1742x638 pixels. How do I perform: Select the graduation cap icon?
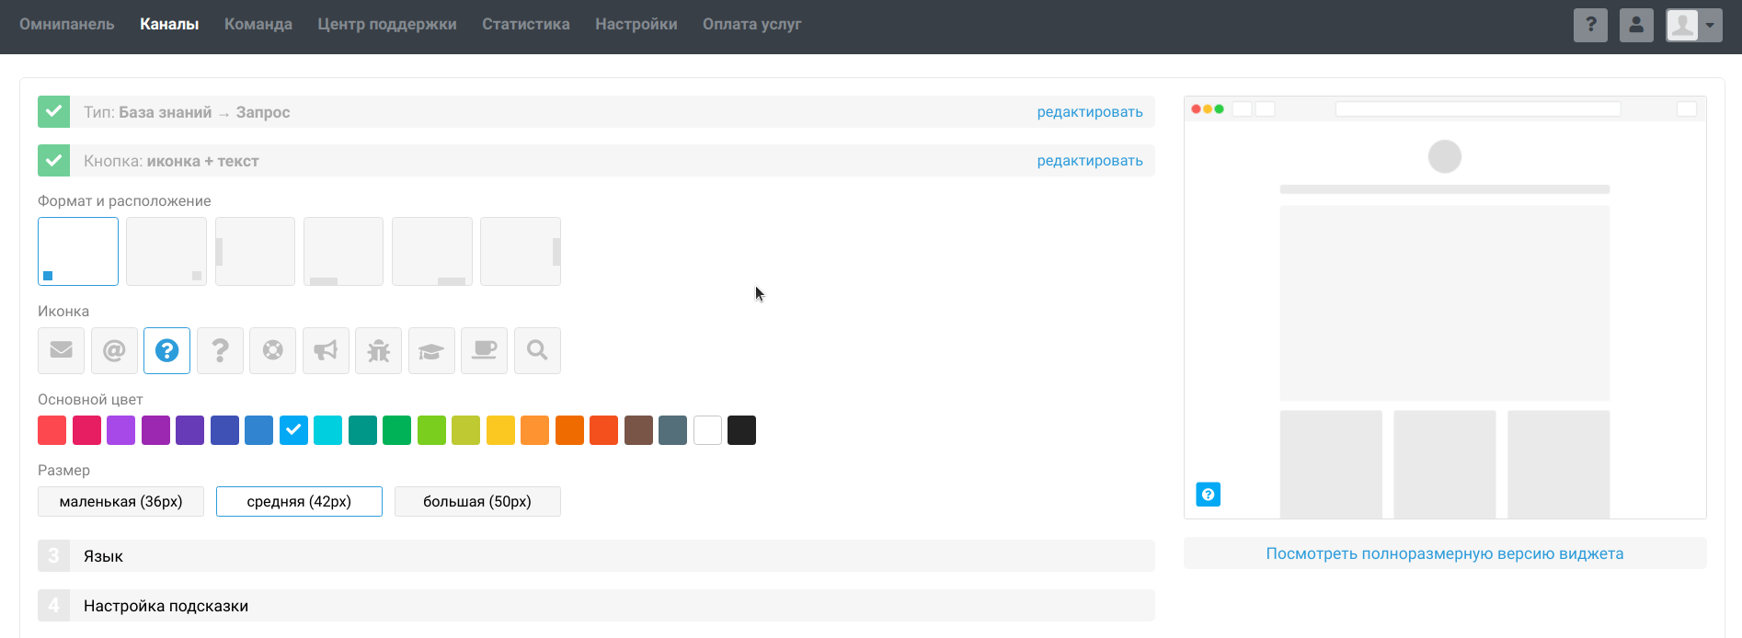431,350
